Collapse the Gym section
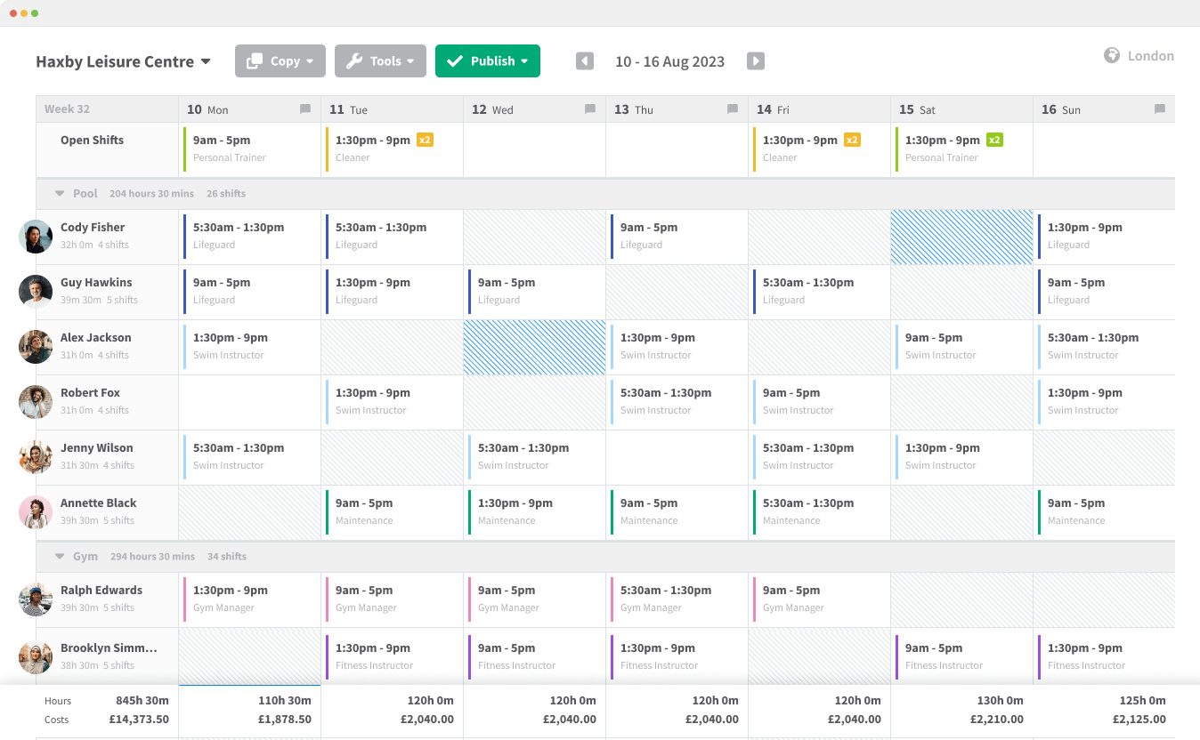Image resolution: width=1200 pixels, height=740 pixels. pos(58,556)
